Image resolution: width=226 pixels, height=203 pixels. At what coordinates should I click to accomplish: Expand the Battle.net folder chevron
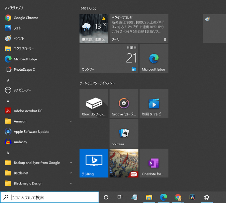click(x=71, y=173)
